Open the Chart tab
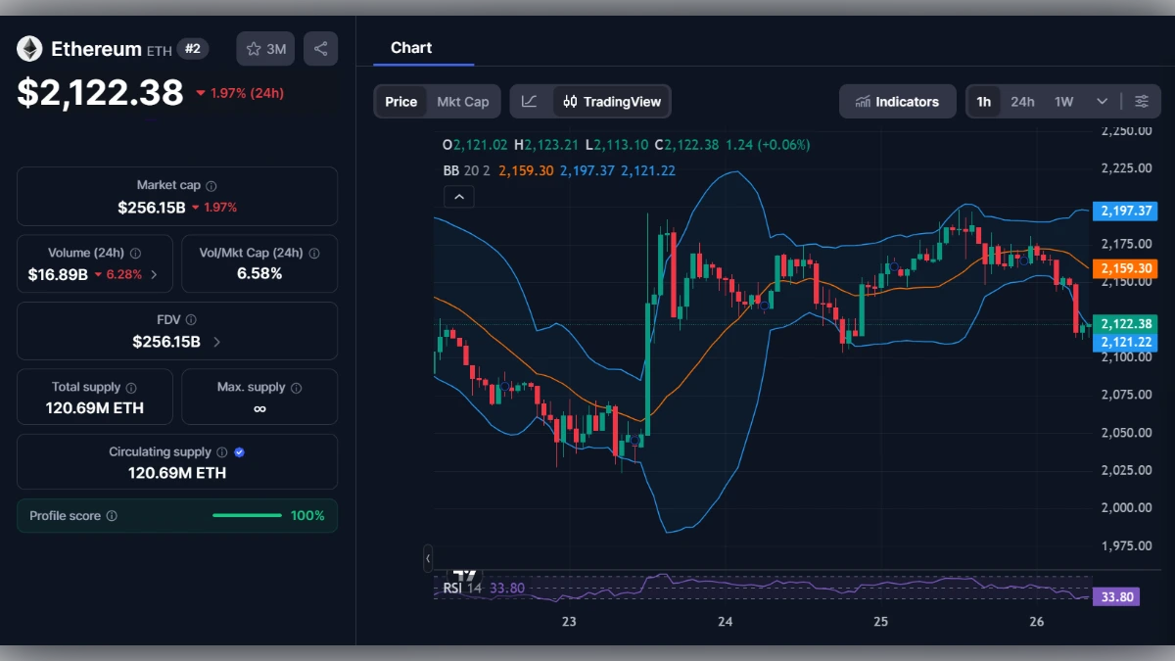 pos(411,47)
